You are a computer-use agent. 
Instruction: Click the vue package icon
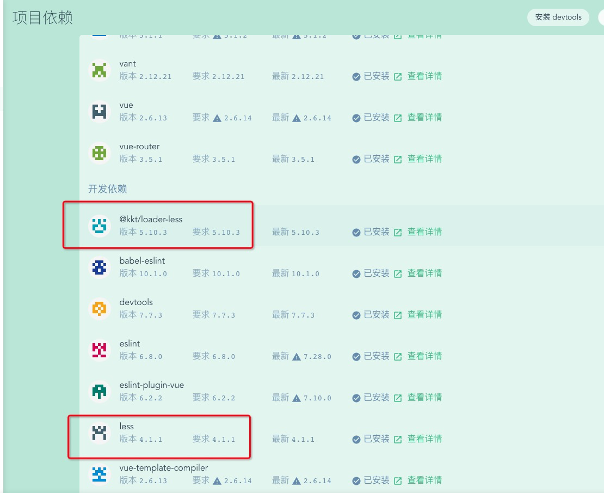pyautogui.click(x=98, y=111)
